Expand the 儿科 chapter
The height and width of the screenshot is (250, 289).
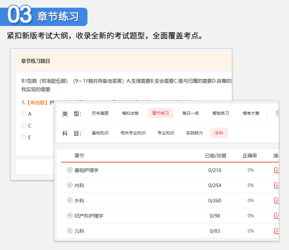click(70, 231)
